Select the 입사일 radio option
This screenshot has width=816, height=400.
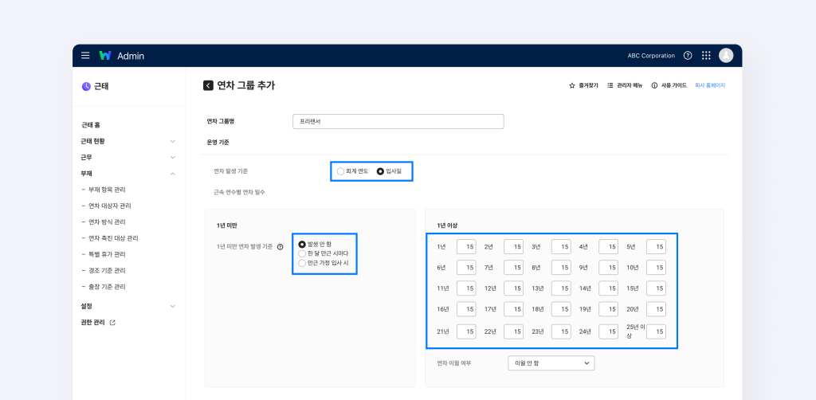tap(380, 171)
